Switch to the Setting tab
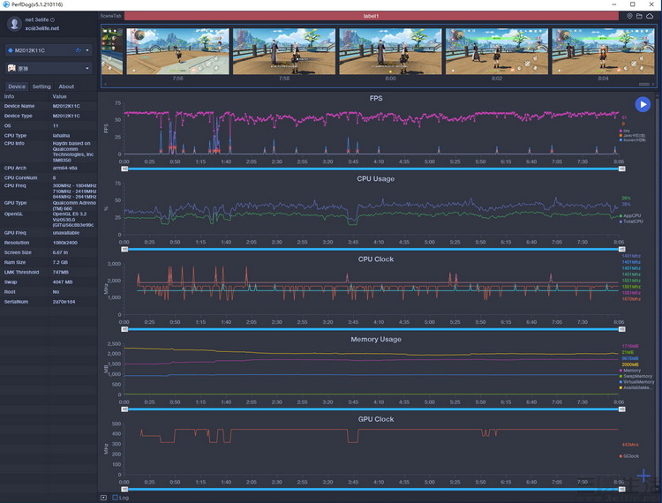Viewport: 662px width, 503px height. click(41, 86)
